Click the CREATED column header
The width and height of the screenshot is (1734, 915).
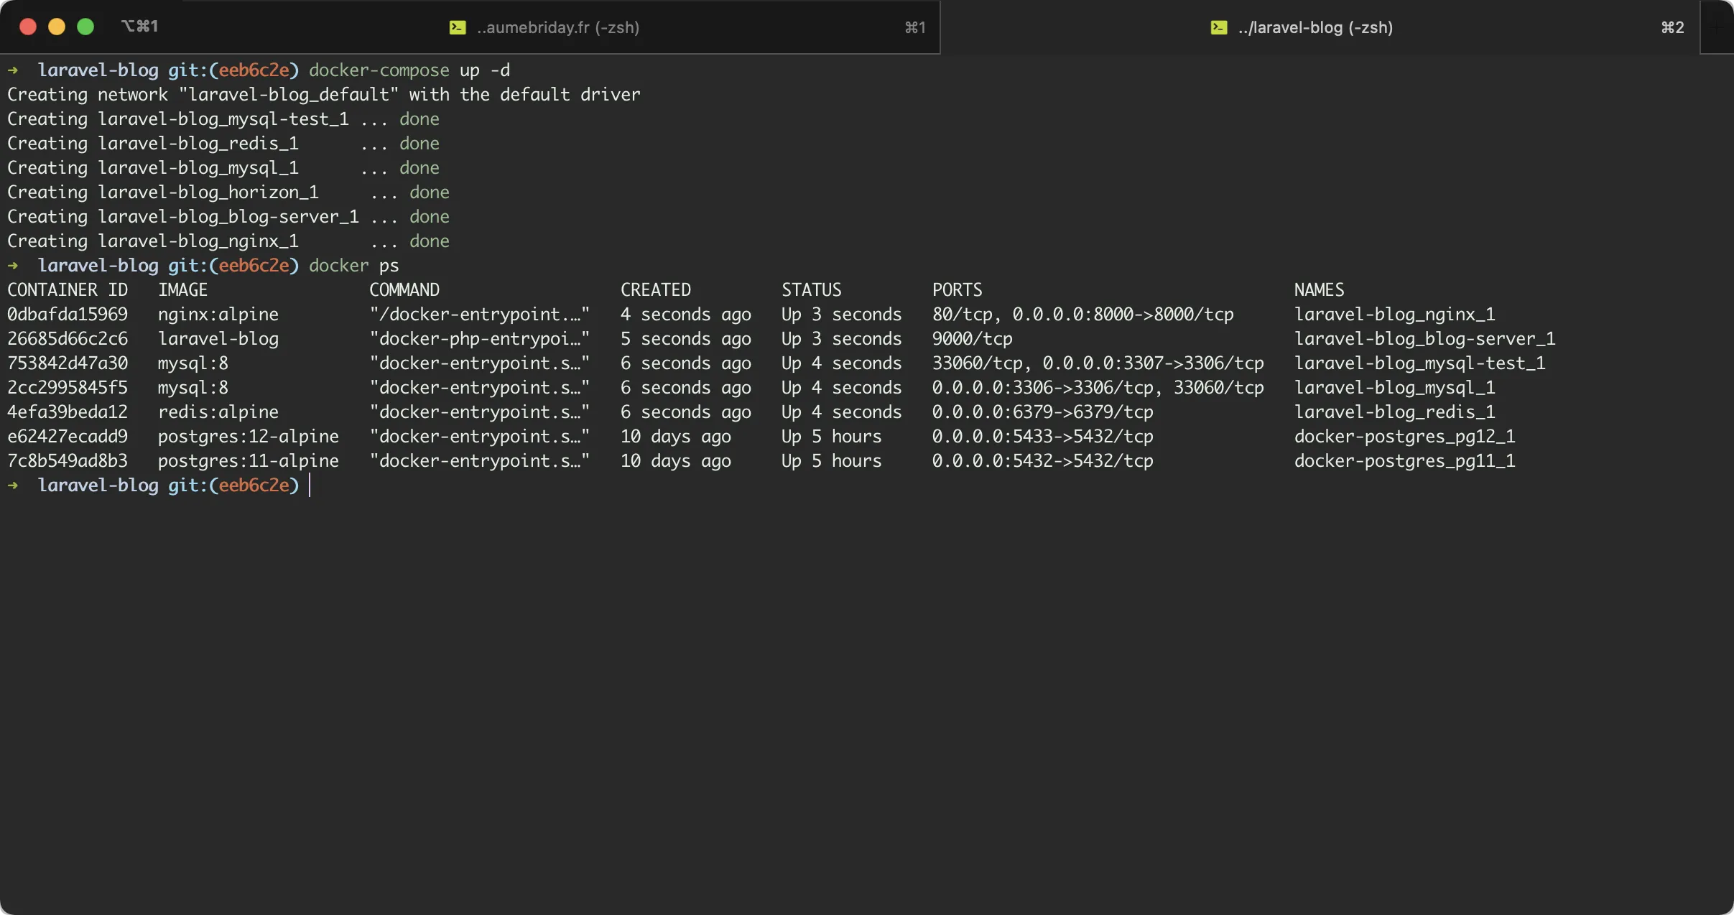pyautogui.click(x=655, y=290)
